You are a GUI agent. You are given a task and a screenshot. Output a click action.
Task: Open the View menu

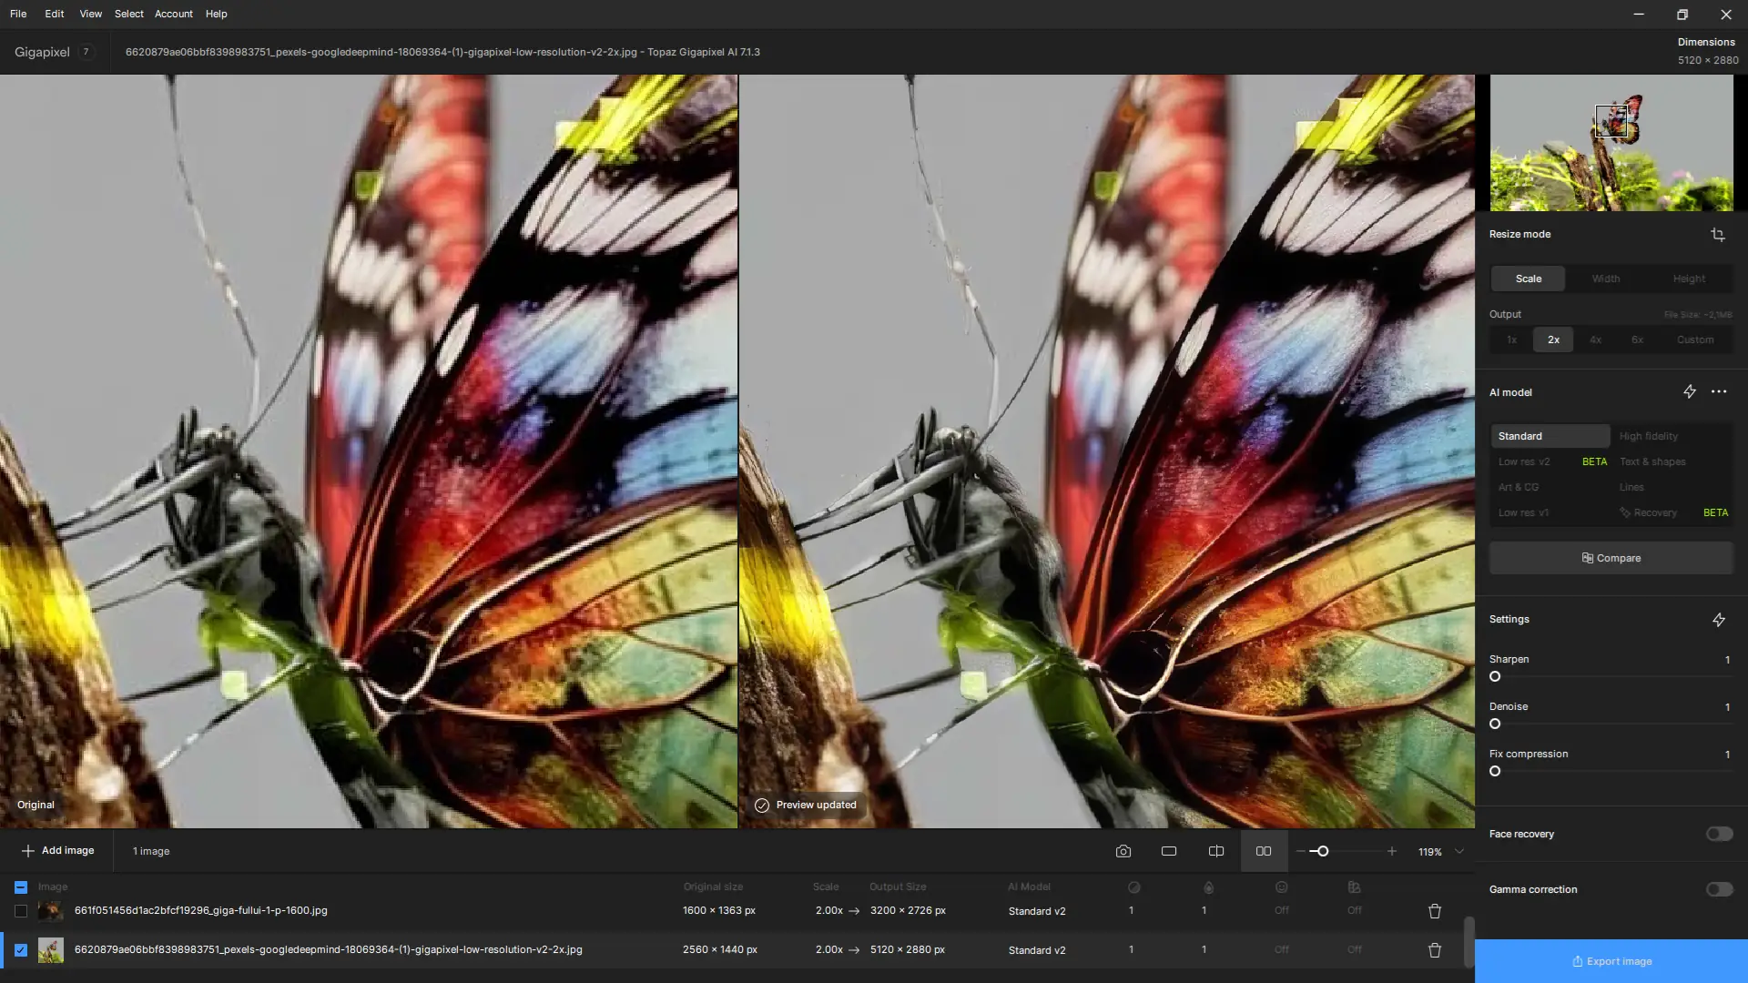click(x=90, y=14)
